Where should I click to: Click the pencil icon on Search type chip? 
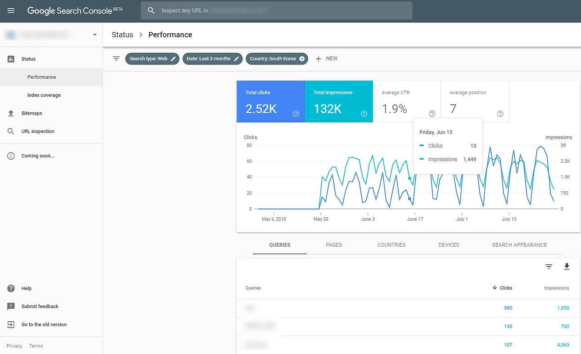click(x=173, y=59)
